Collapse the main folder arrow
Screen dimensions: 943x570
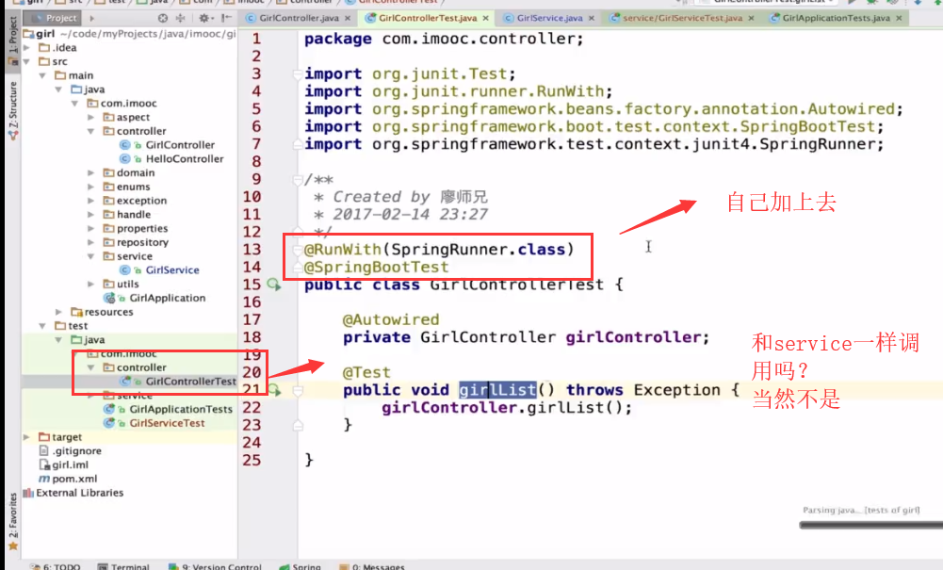click(42, 75)
